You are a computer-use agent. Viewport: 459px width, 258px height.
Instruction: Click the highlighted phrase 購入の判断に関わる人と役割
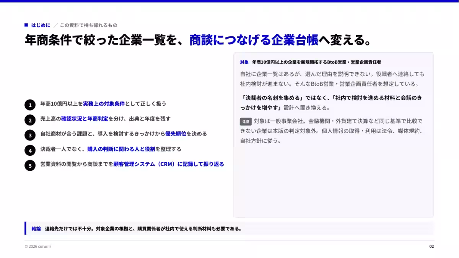121,149
